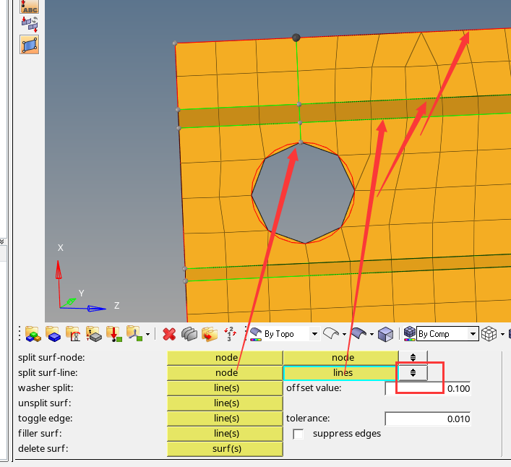Click the node selector in split surf-line row
511x467 pixels.
coord(225,372)
